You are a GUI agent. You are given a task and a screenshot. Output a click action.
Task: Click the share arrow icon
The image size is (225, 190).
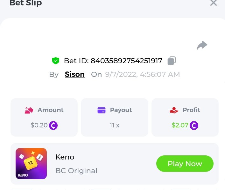click(202, 45)
